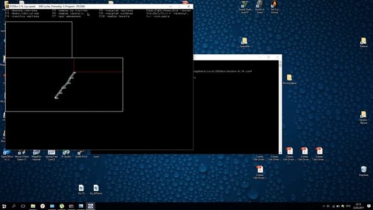This screenshot has width=373, height=210.
Task: Switch to the DOSBox taskbar button
Action: coord(90,206)
